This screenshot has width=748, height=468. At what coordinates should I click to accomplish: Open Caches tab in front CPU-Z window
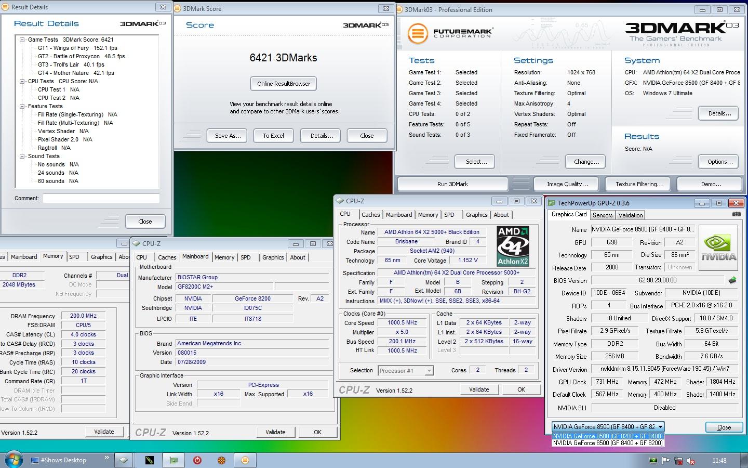(371, 215)
